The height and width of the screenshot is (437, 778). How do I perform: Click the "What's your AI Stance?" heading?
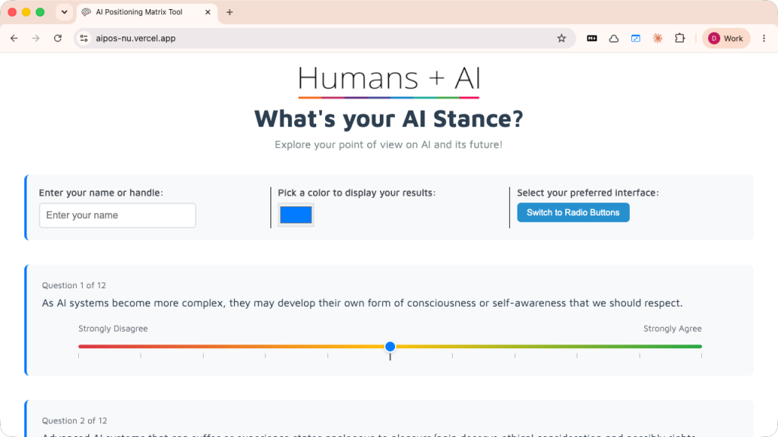pos(388,119)
